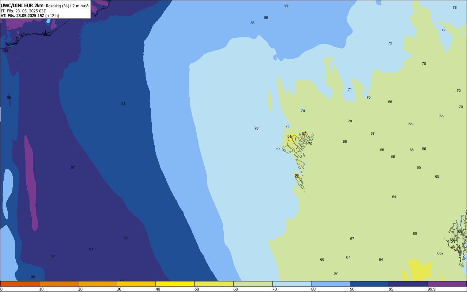Click the purple legend swatch above 99.9
Image resolution: width=467 pixels, height=292 pixels.
447,284
